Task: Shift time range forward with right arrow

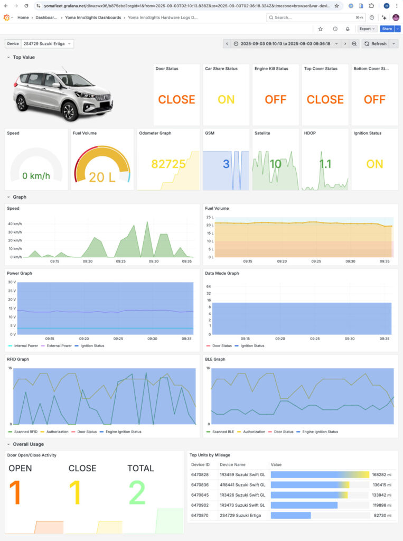Action: click(x=345, y=44)
